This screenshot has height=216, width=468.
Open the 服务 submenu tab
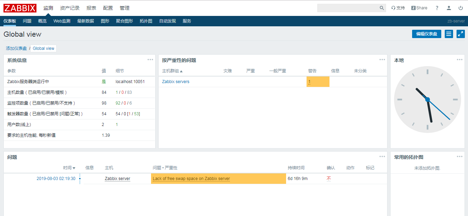coord(187,21)
